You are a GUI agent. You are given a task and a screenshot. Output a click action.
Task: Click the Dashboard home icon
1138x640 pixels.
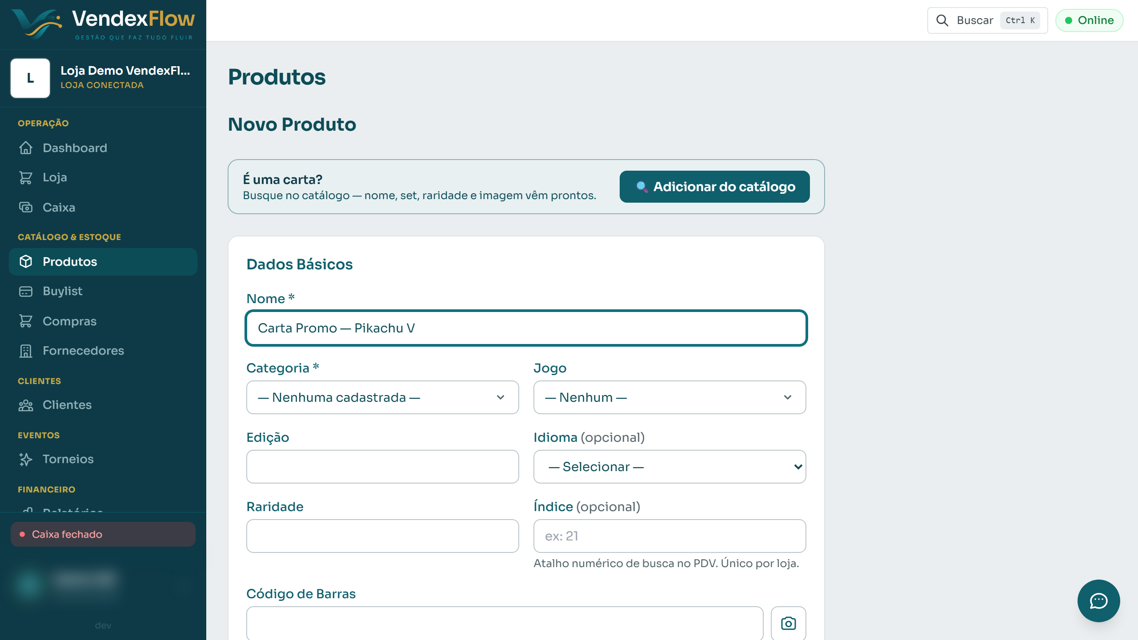[x=26, y=148]
